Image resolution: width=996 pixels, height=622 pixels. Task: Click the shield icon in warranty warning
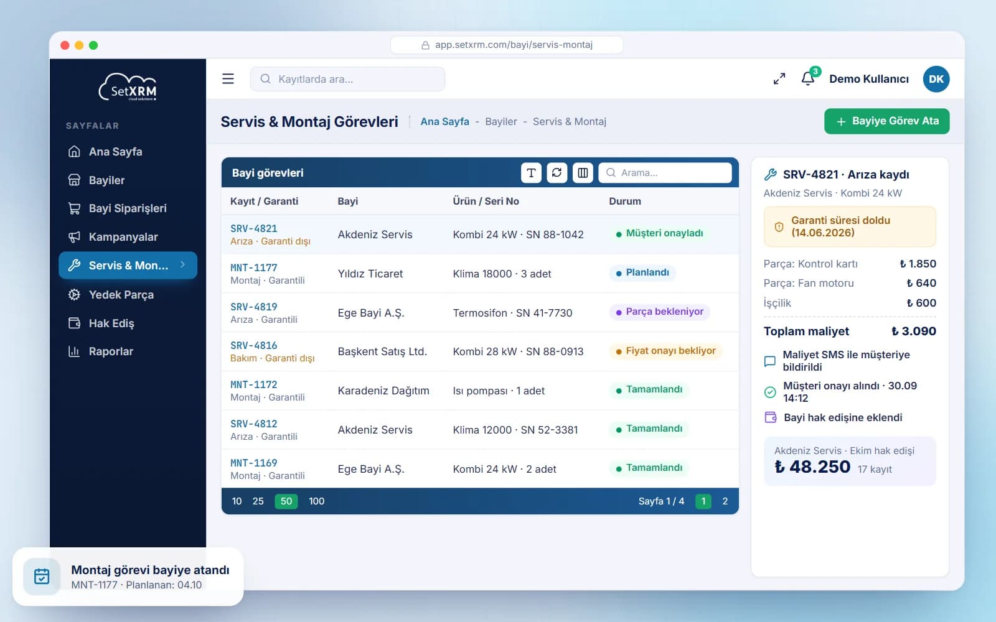[779, 227]
